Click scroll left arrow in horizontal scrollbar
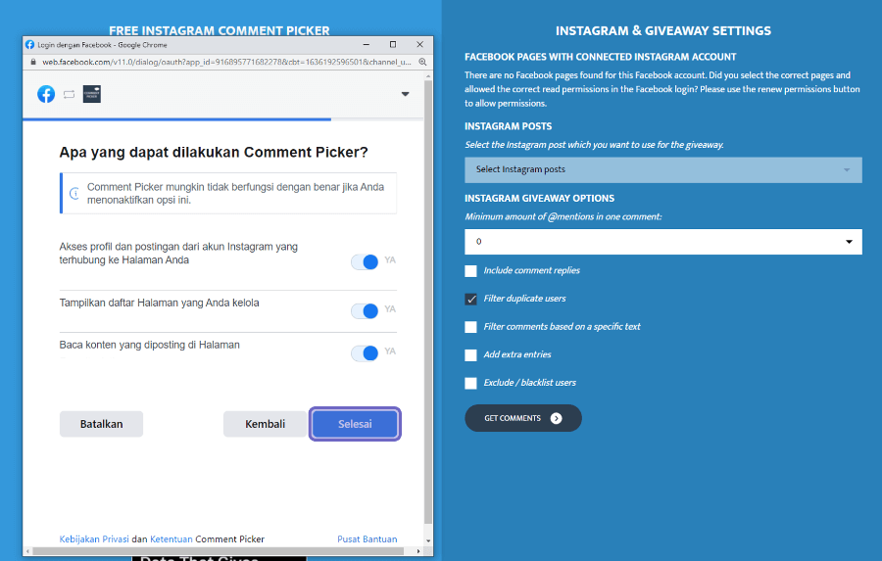Viewport: 882px width, 561px height. [27, 551]
